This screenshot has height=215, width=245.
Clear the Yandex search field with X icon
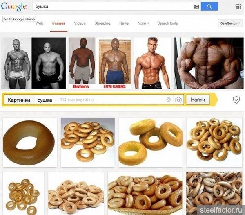click(x=168, y=100)
